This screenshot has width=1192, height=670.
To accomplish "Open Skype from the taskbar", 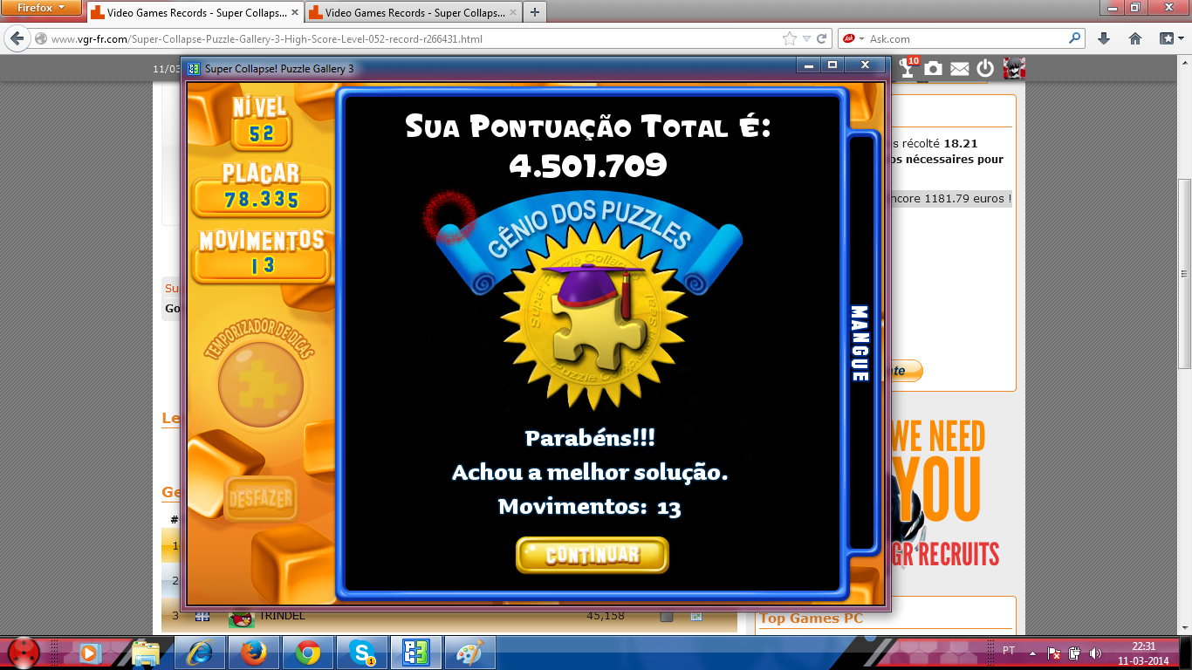I will 362,653.
